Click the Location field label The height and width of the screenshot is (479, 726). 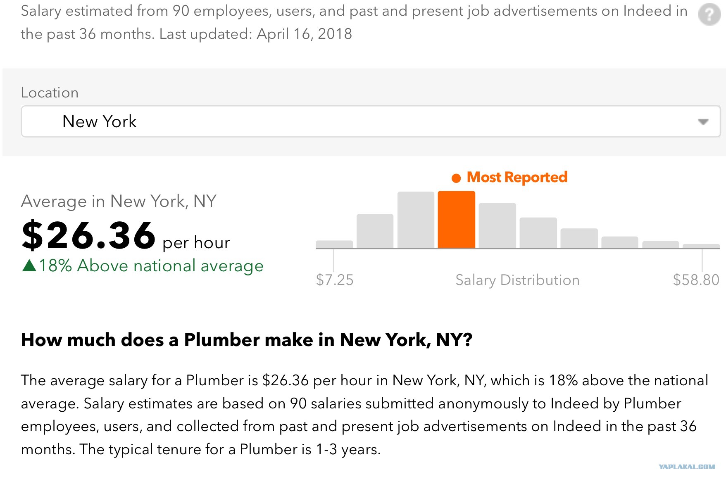[50, 92]
